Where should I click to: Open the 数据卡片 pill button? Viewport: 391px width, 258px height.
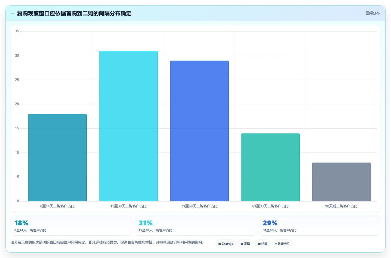282,244
